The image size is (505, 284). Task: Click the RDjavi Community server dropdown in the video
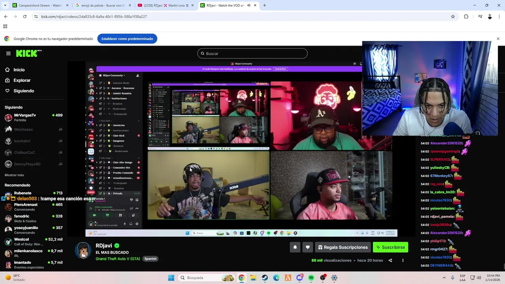[114, 75]
